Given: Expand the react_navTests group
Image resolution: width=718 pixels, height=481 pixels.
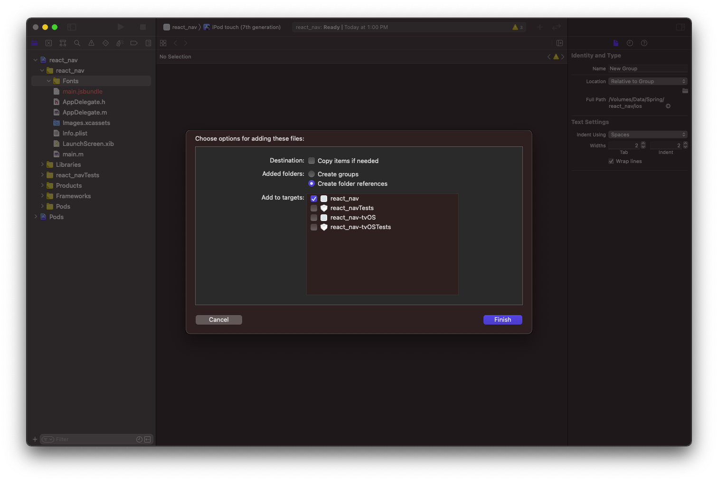Looking at the screenshot, I should pos(42,175).
